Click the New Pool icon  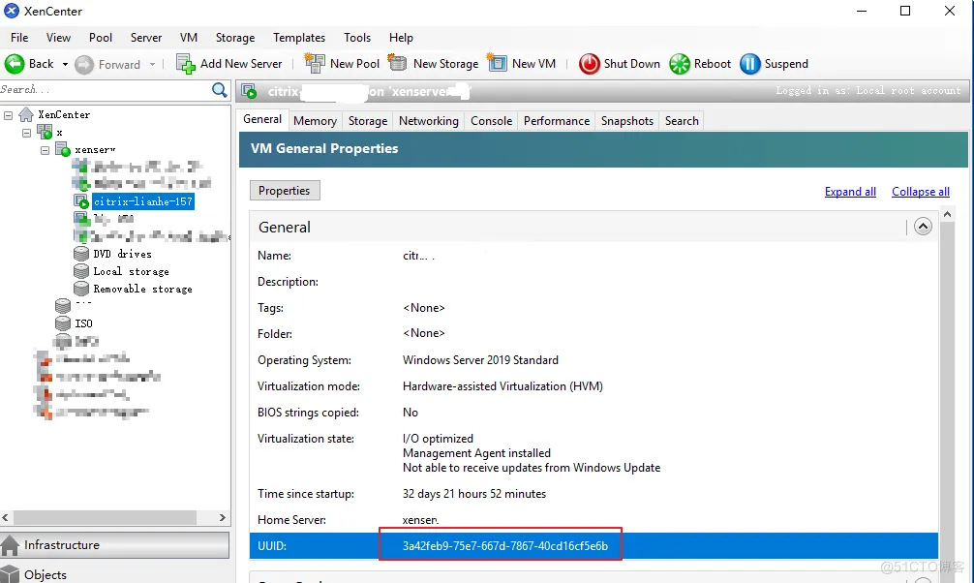coord(315,63)
